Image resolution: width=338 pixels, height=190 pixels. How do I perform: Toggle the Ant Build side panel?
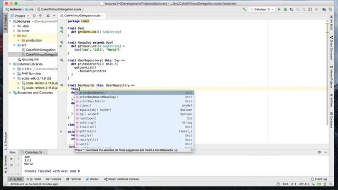331,23
